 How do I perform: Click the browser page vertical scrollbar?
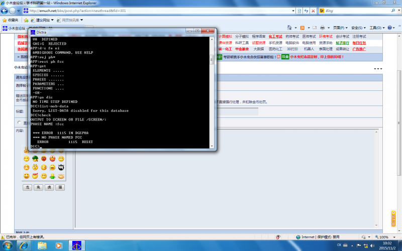click(399, 123)
